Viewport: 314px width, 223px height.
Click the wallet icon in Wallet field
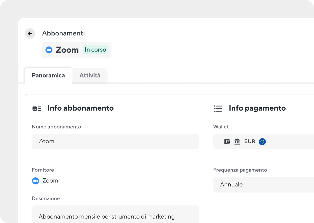227,142
